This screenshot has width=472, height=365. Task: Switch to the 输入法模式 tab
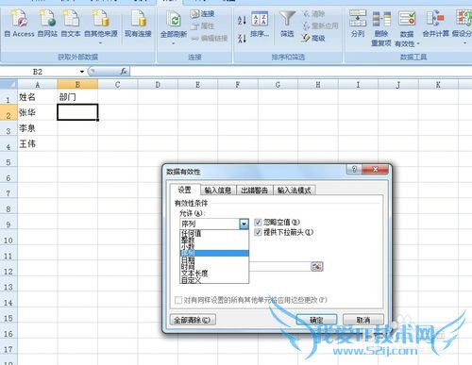[295, 191]
